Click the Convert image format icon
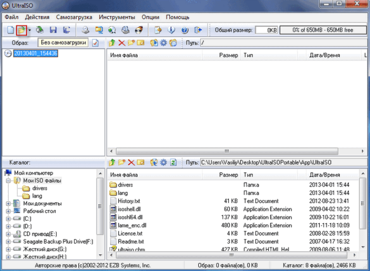 [x=99, y=30]
